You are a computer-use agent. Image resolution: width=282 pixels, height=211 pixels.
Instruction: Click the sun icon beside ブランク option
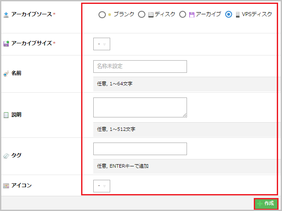(x=110, y=15)
